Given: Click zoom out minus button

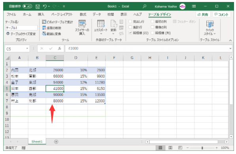Looking at the screenshot, I should coord(187,148).
